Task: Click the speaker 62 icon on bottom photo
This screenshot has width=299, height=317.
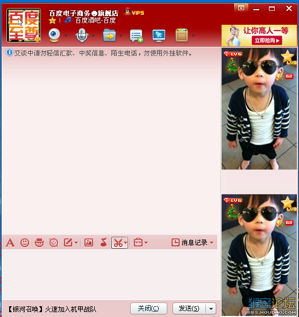Action: (x=284, y=223)
